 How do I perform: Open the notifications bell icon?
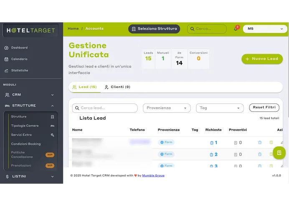tap(236, 29)
